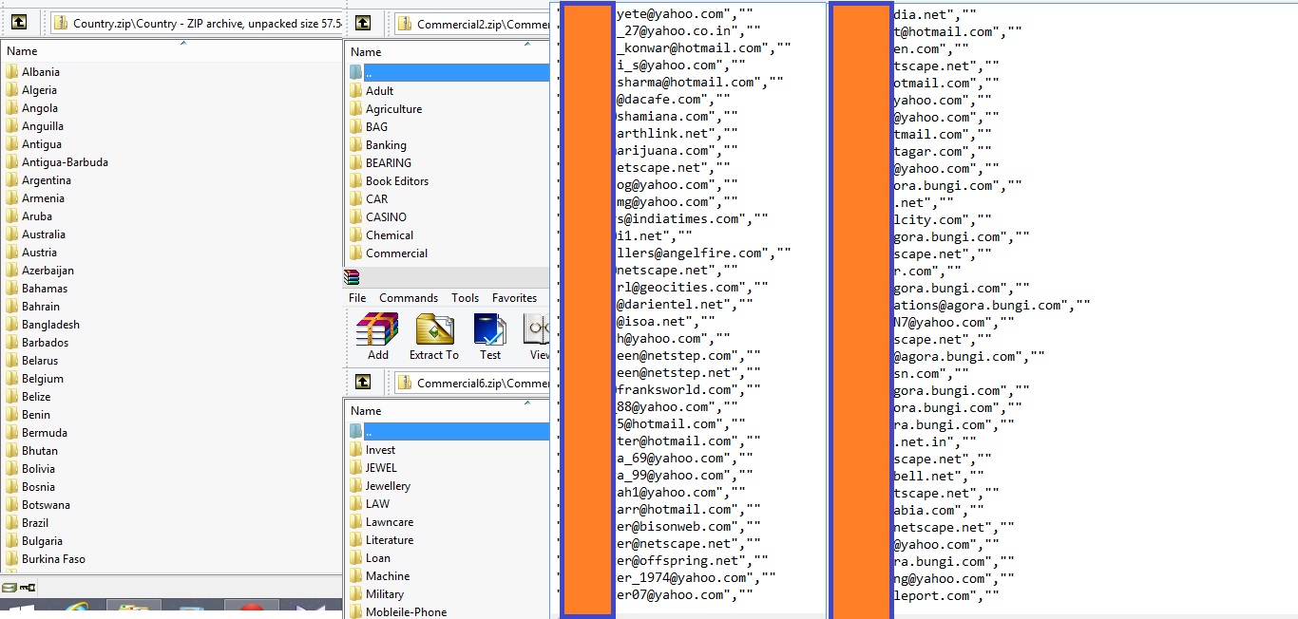The width and height of the screenshot is (1298, 619).
Task: Select the Albania folder
Action: coord(40,71)
